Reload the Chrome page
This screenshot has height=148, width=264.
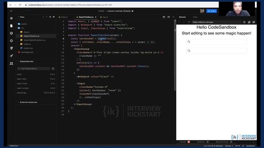20,5
